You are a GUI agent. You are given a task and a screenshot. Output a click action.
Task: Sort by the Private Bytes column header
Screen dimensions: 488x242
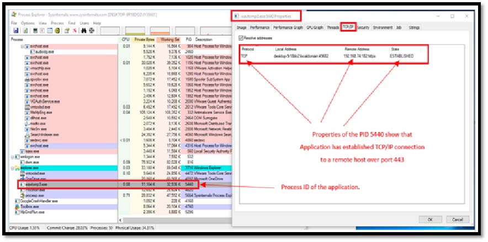pos(144,40)
